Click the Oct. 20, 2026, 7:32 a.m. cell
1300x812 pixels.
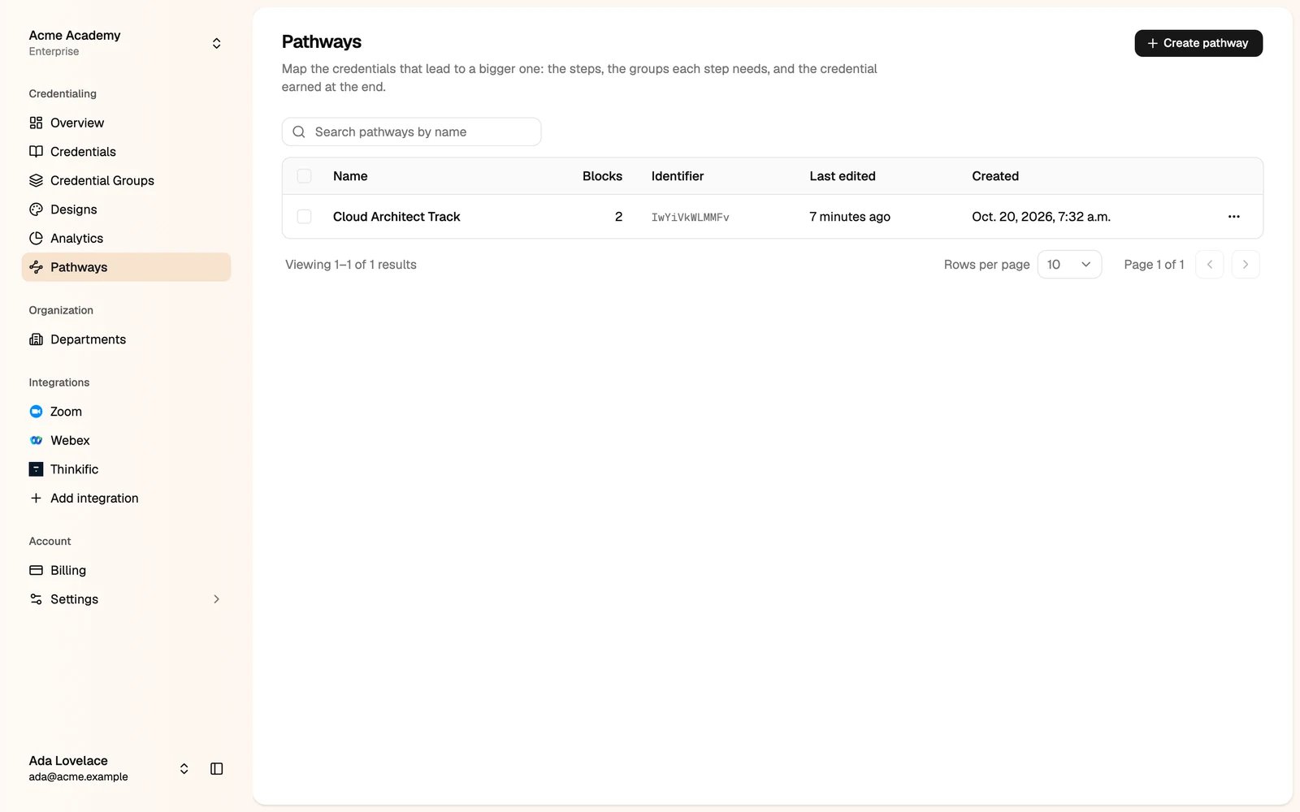1041,216
